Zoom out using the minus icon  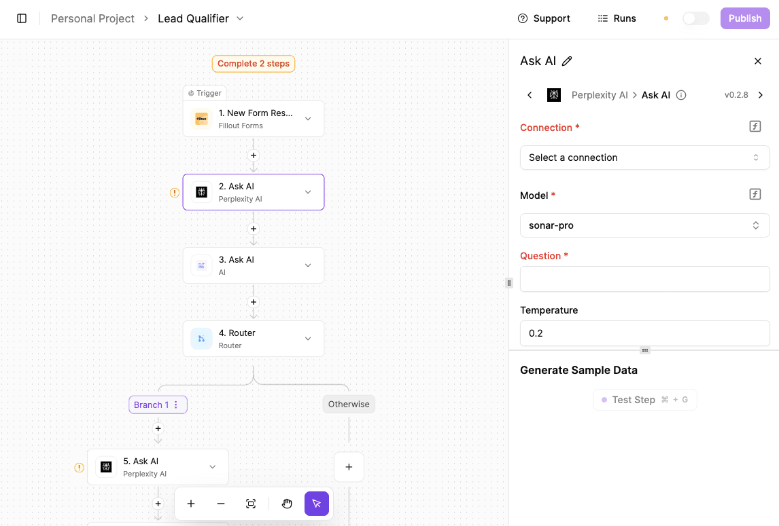point(221,504)
